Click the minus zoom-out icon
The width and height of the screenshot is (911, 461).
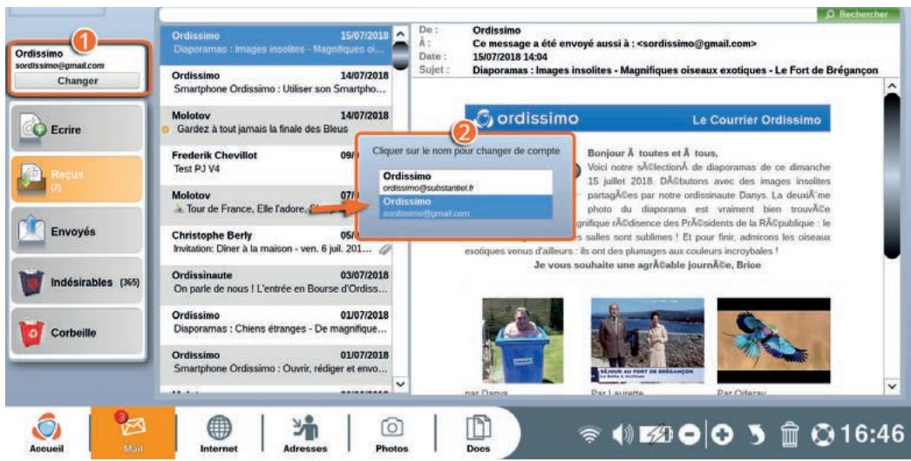(690, 435)
